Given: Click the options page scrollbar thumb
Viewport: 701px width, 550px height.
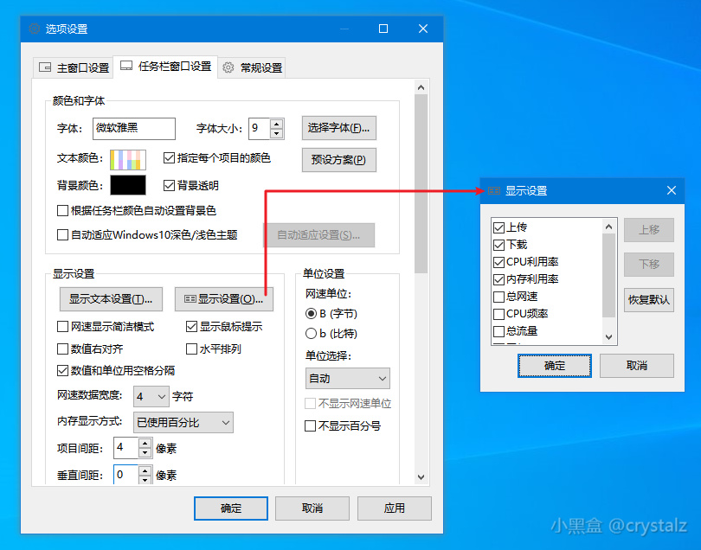Looking at the screenshot, I should (x=421, y=183).
